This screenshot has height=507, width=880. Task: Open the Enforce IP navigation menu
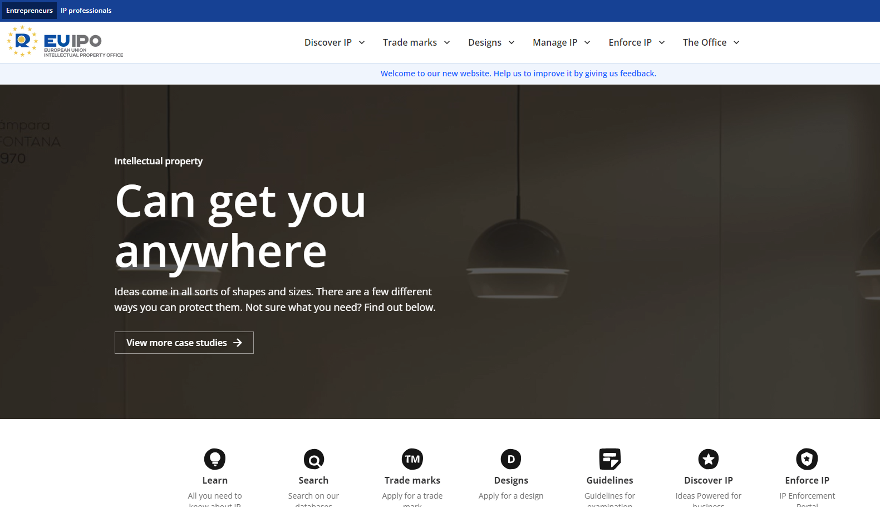tap(636, 42)
